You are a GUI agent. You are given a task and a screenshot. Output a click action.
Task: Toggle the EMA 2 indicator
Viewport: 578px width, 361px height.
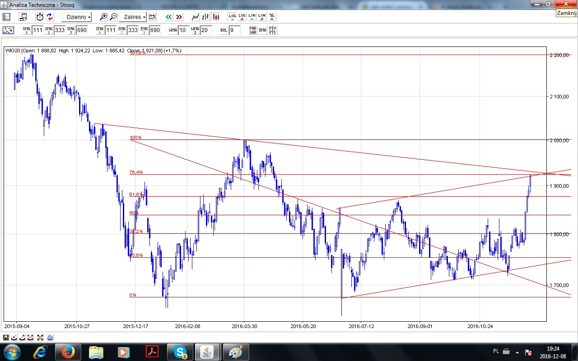click(121, 30)
